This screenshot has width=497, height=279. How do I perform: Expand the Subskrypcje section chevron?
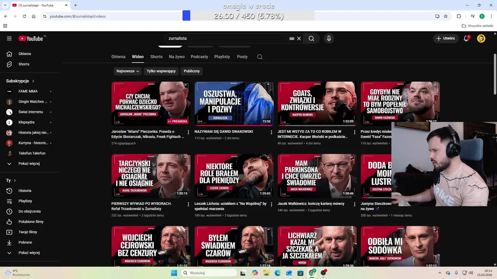[33, 81]
